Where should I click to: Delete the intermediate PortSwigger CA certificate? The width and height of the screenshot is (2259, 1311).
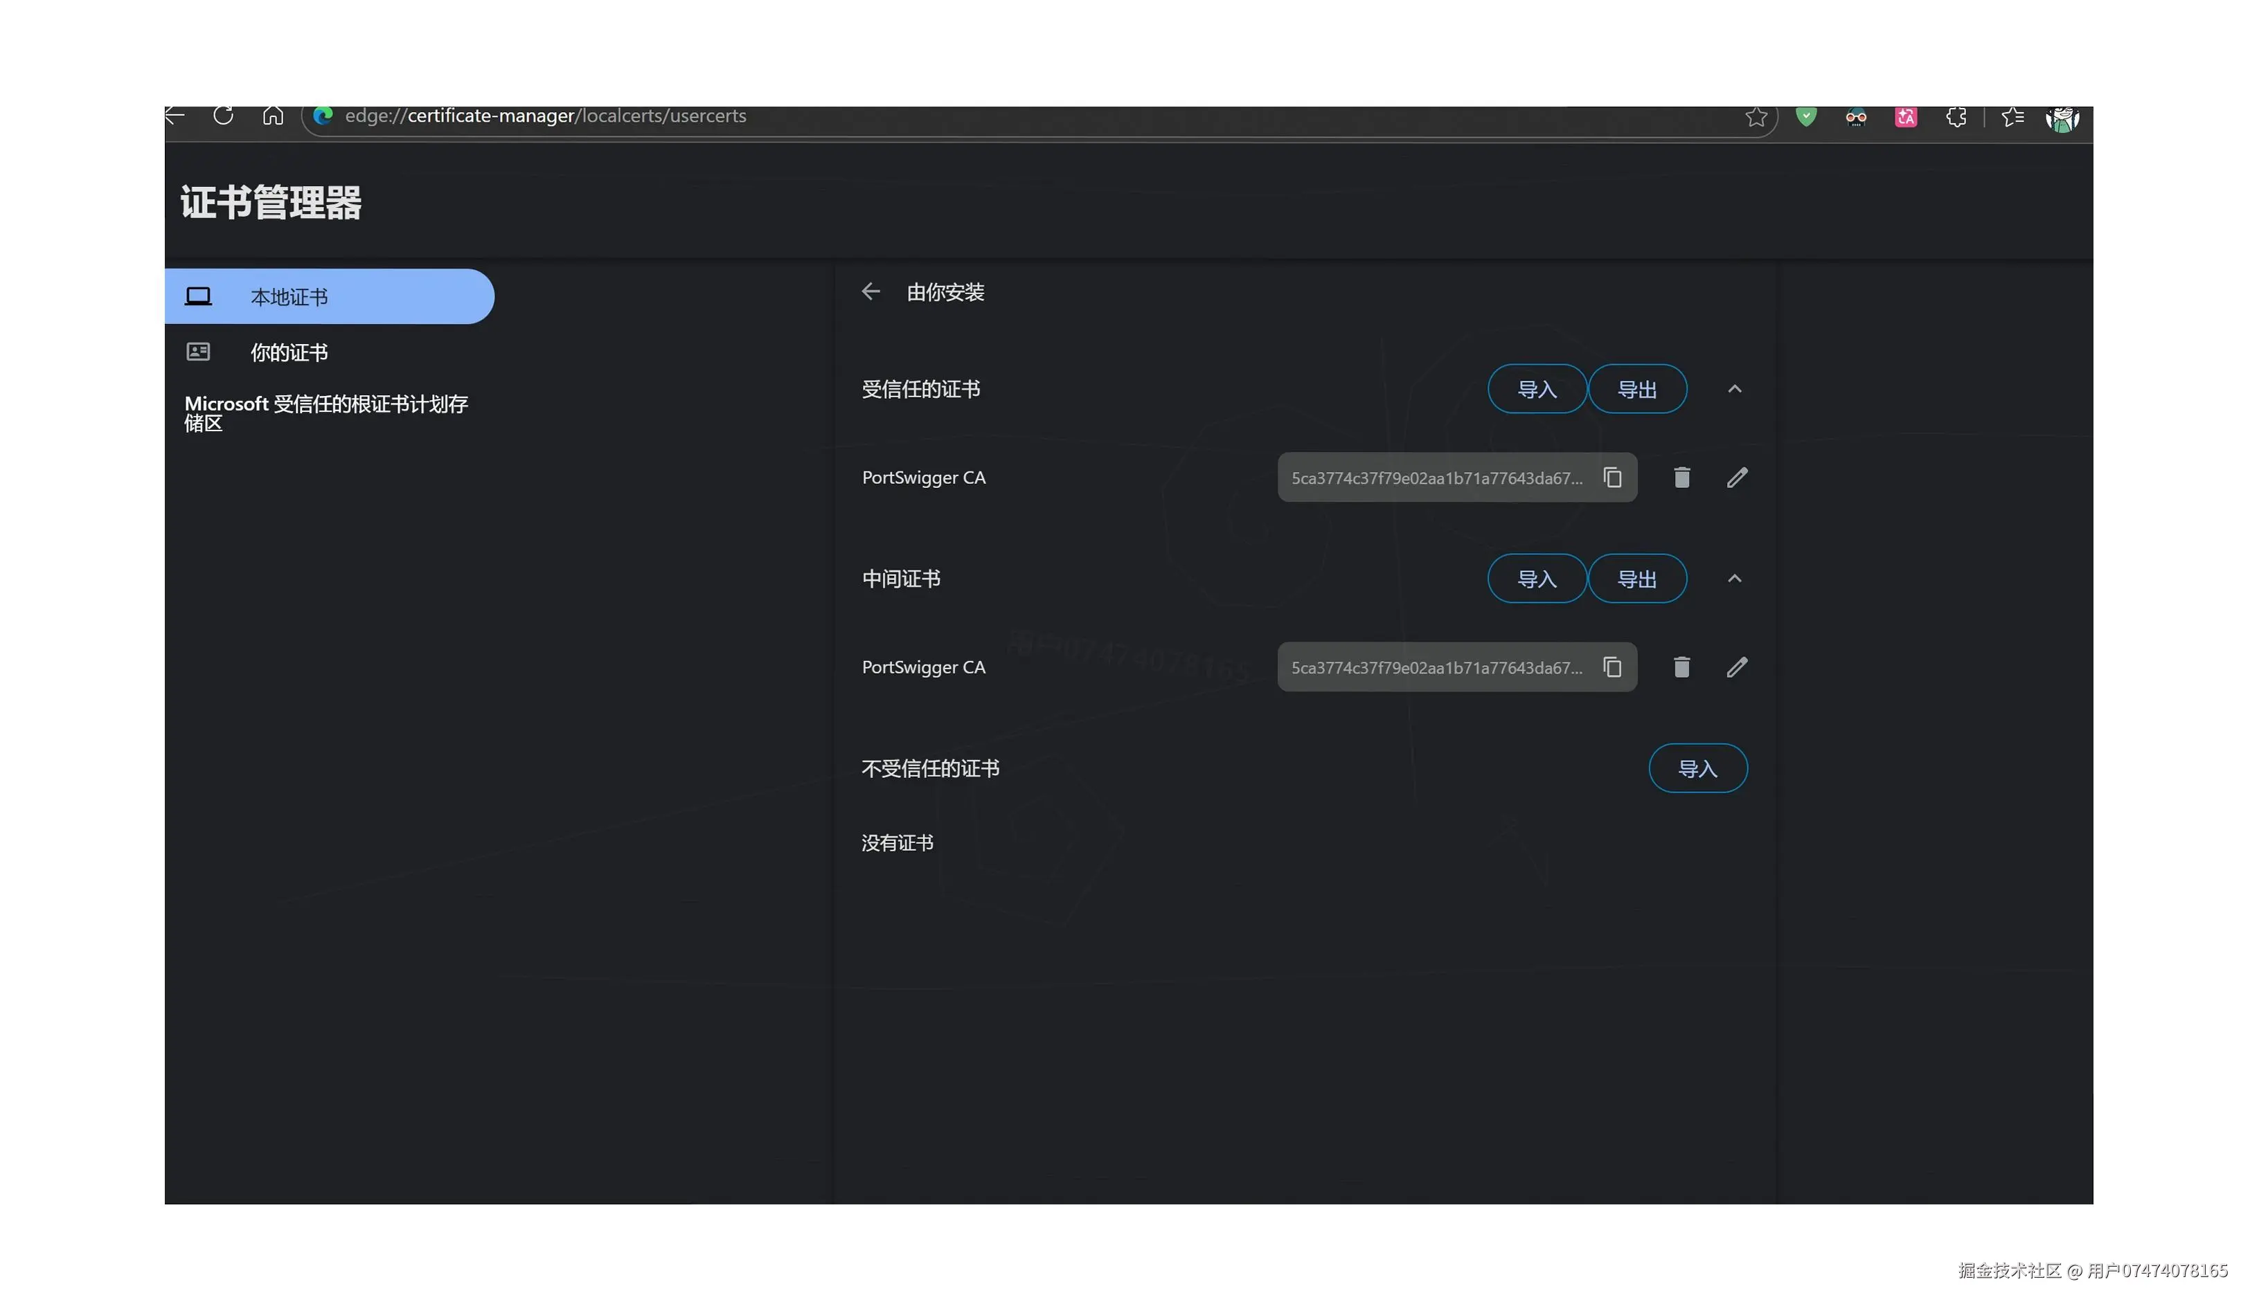pyautogui.click(x=1681, y=667)
